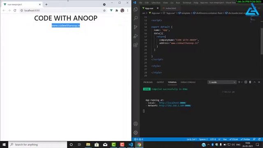
Task: Open Chrome extensions puzzle icon
Action: pyautogui.click(x=117, y=10)
